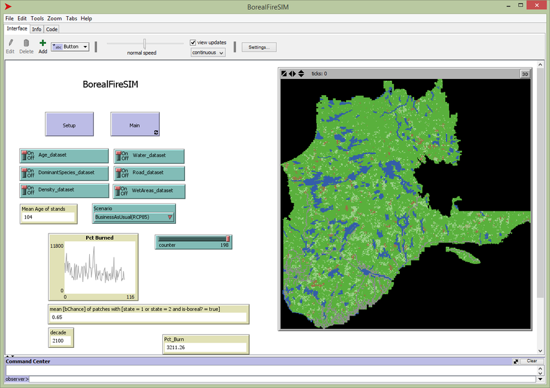Open the Button widget type dropdown
Viewport: 550px width, 388px height.
(x=70, y=47)
